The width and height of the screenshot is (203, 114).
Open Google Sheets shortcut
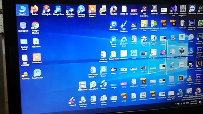point(114,42)
